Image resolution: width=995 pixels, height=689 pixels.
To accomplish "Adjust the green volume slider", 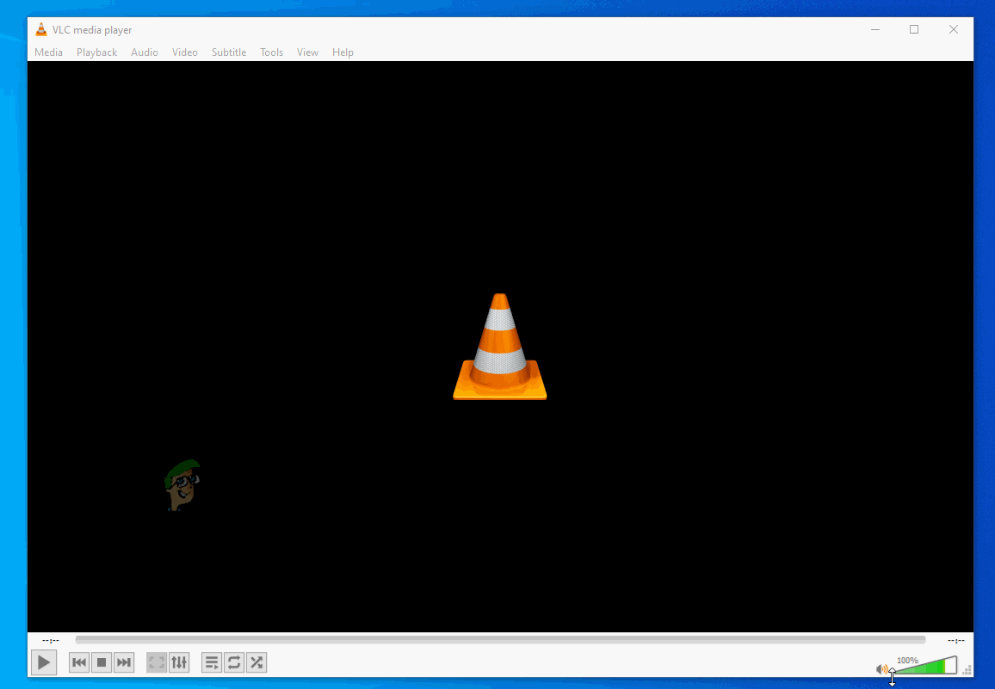I will pos(924,666).
